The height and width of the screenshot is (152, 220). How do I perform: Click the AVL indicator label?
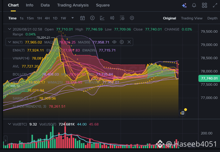click(16, 66)
